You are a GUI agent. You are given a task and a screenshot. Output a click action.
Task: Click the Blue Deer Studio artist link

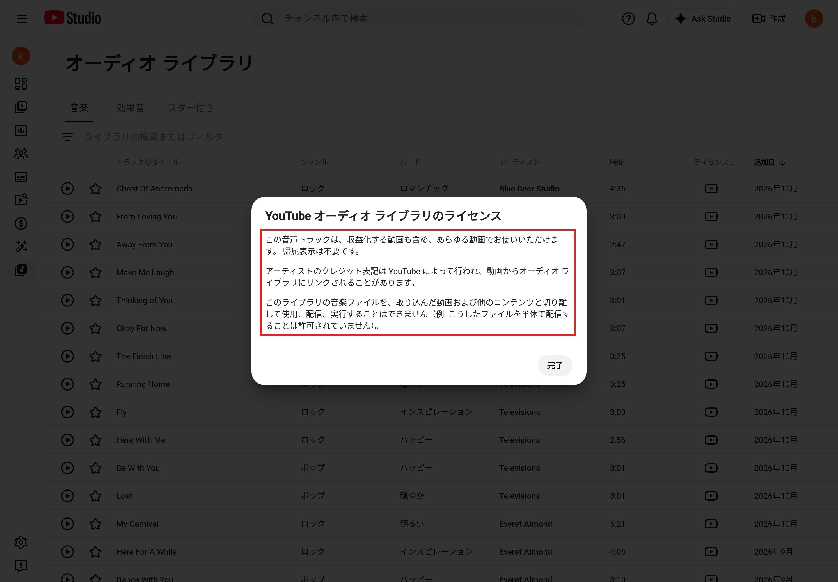click(529, 189)
